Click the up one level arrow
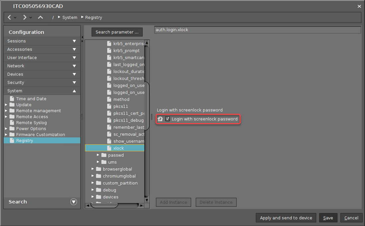Viewport: 365px width, 226px height. 40,17
